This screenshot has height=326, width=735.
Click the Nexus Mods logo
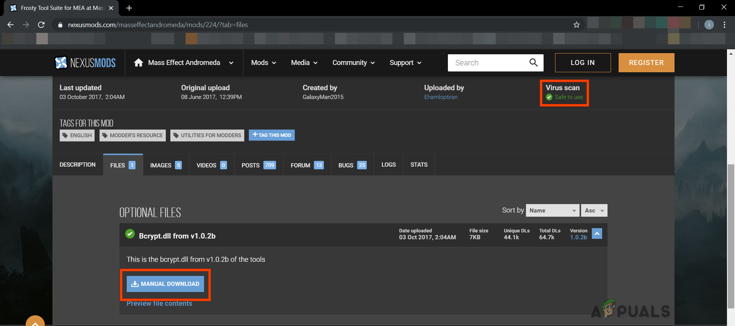click(x=85, y=63)
